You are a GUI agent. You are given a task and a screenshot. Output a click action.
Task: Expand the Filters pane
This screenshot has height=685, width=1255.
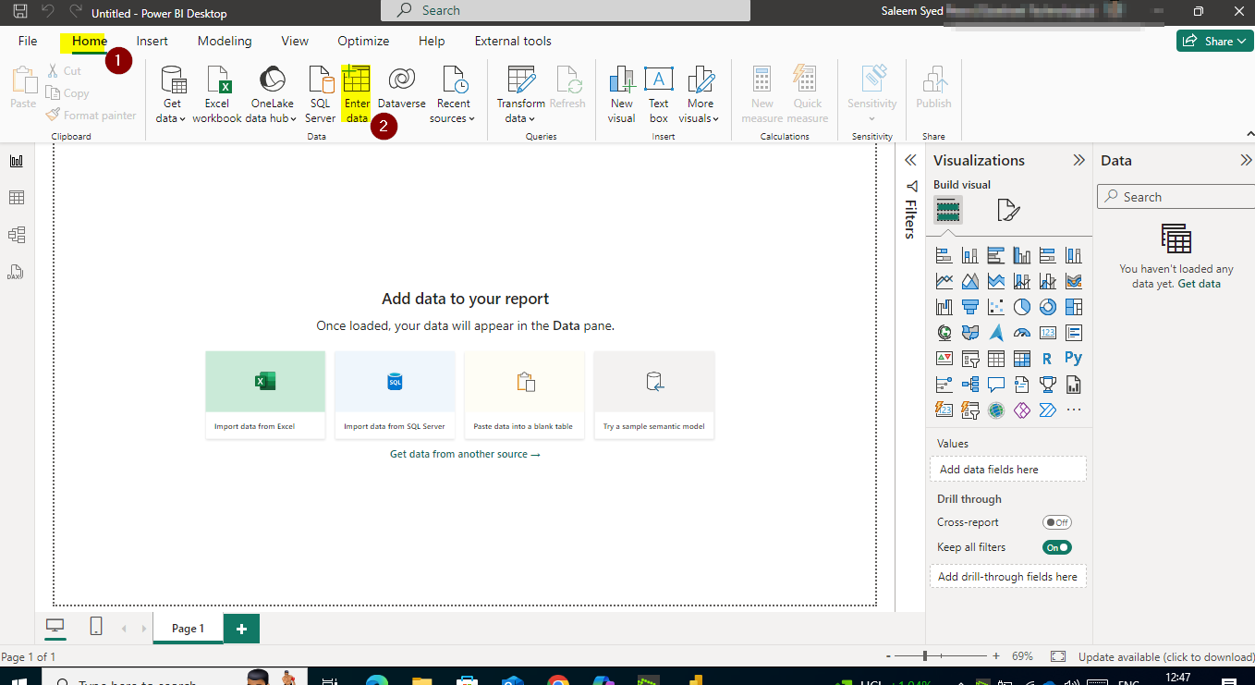click(x=910, y=160)
